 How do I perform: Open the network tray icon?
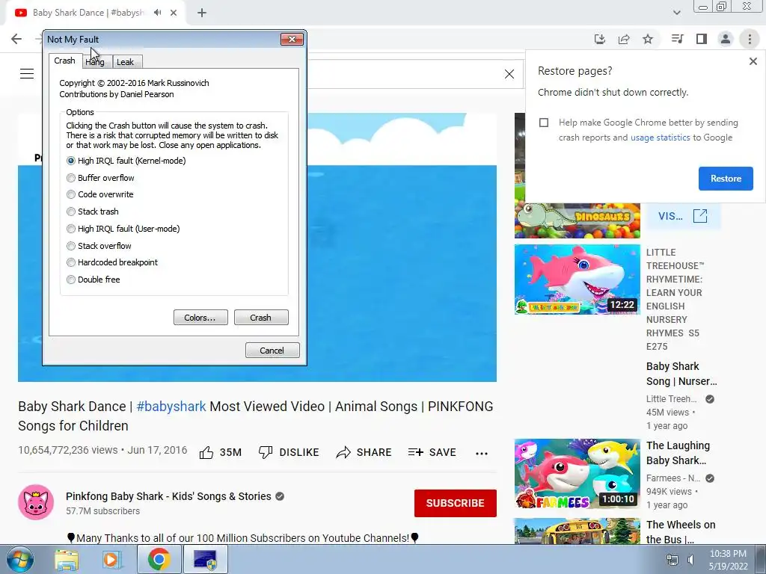(672, 560)
